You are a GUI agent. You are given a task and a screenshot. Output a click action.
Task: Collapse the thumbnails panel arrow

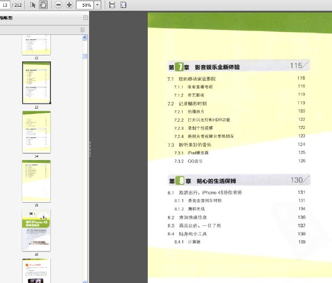coord(86,18)
